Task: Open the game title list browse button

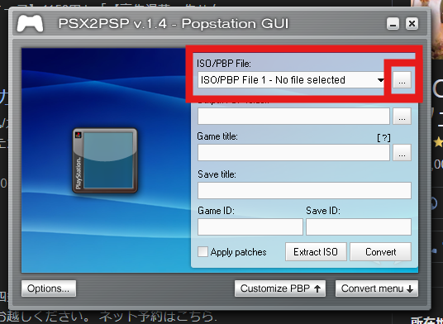Action: 402,153
